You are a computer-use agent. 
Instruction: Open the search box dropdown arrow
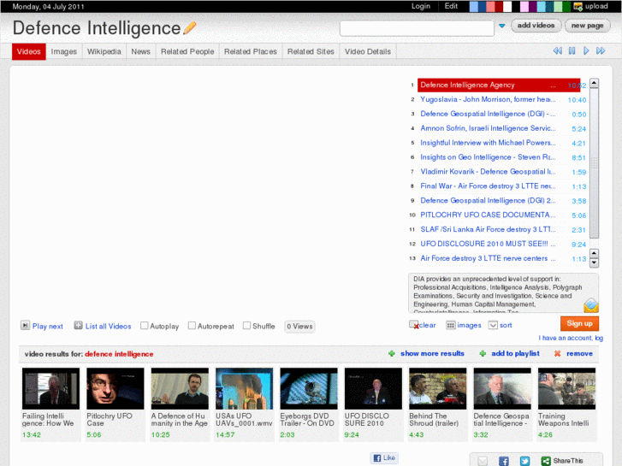[502, 26]
